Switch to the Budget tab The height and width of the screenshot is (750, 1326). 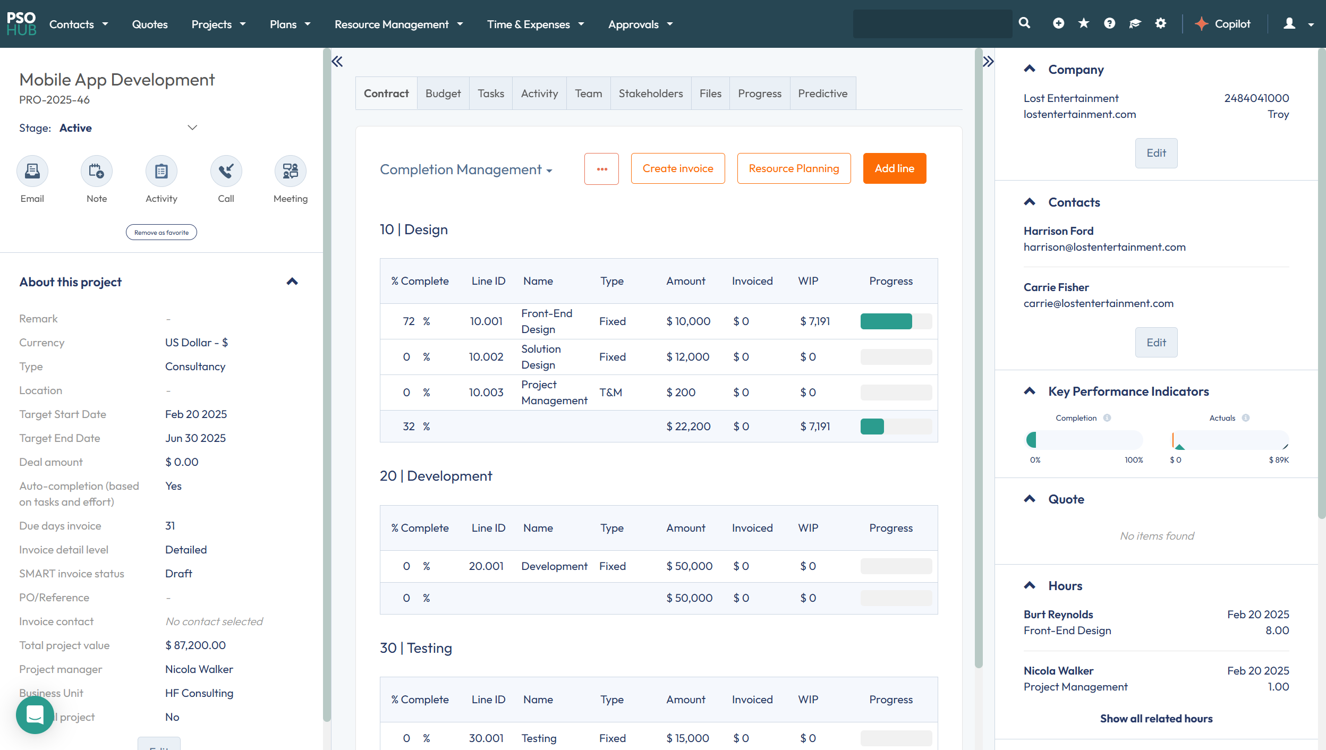click(x=443, y=93)
